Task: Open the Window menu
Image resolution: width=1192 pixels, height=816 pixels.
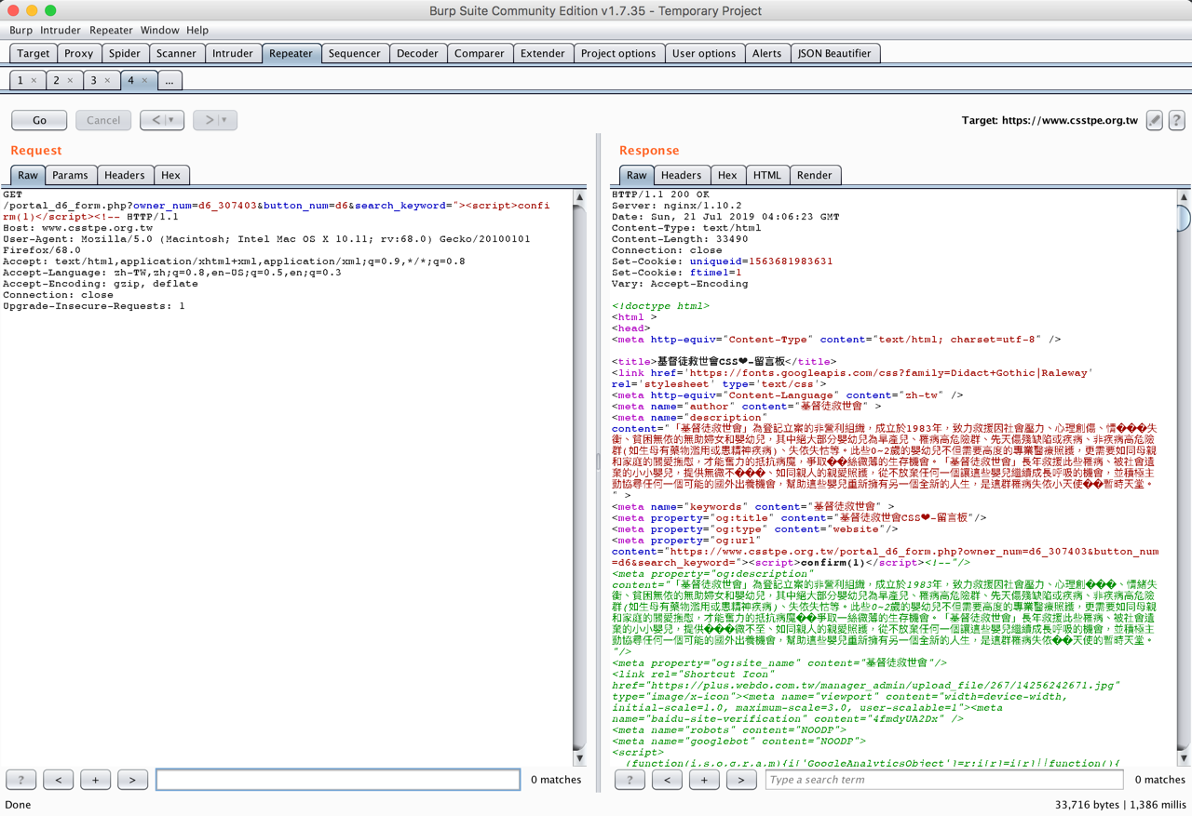Action: pyautogui.click(x=160, y=30)
